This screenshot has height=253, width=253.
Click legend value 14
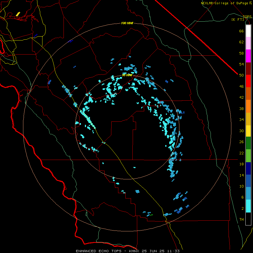tap(241, 175)
